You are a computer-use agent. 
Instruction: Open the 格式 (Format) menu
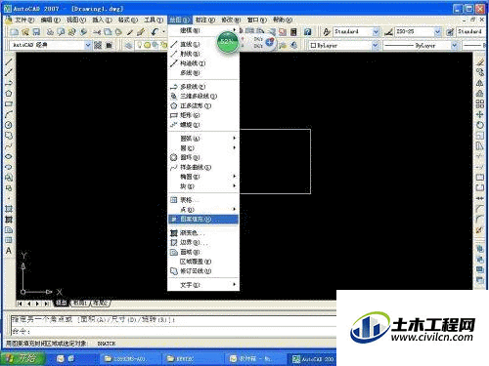pos(128,20)
